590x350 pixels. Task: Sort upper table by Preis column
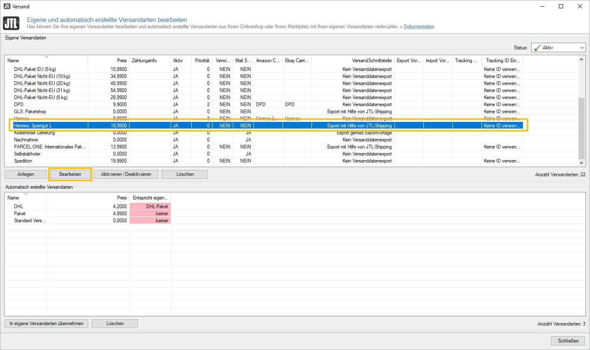click(121, 61)
